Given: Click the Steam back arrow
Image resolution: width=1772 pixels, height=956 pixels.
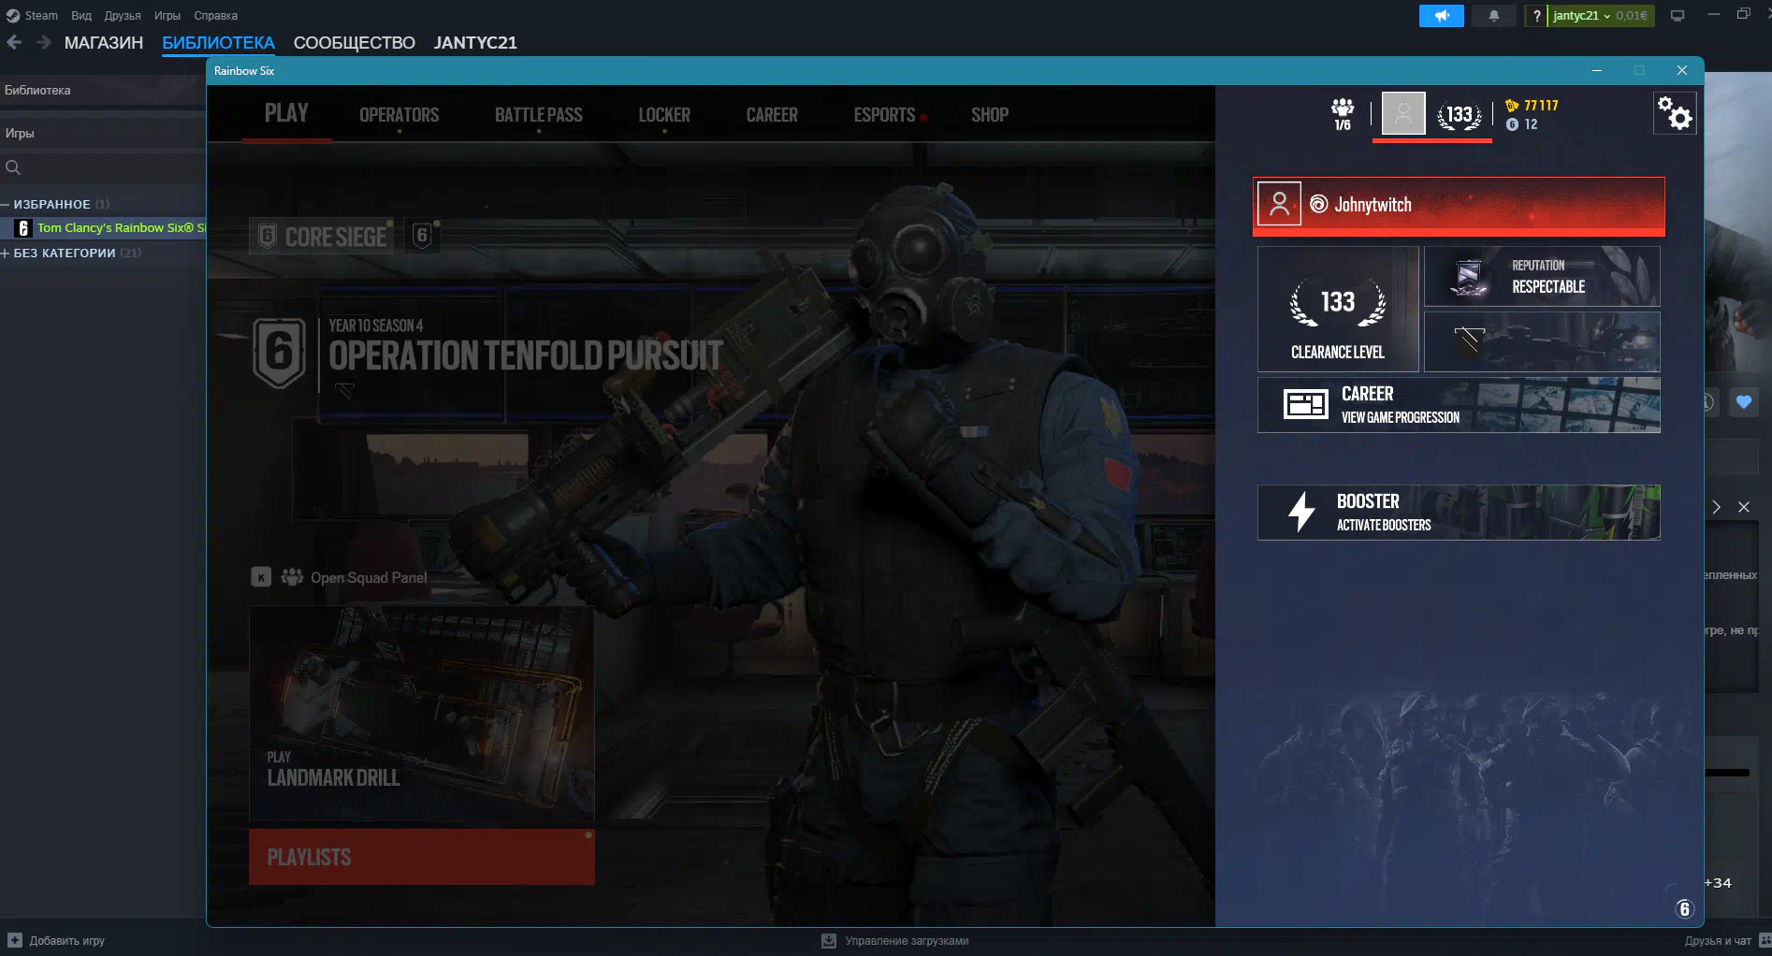Looking at the screenshot, I should tap(14, 42).
